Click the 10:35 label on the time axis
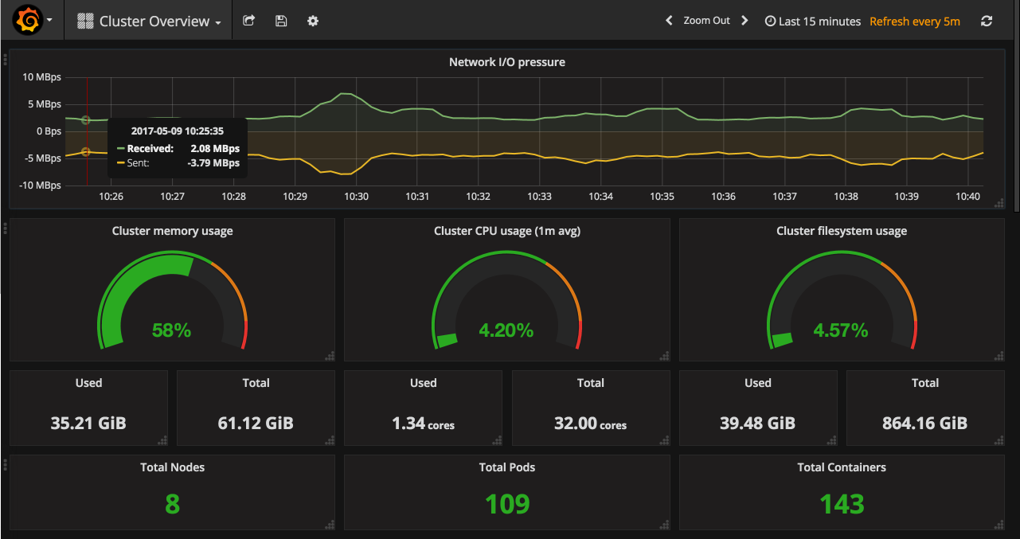The width and height of the screenshot is (1020, 539). (662, 196)
